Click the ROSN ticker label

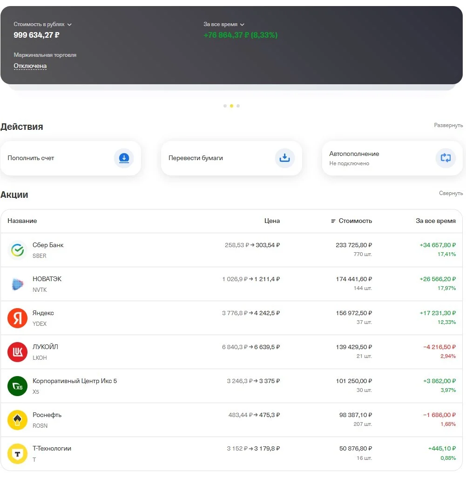[40, 426]
